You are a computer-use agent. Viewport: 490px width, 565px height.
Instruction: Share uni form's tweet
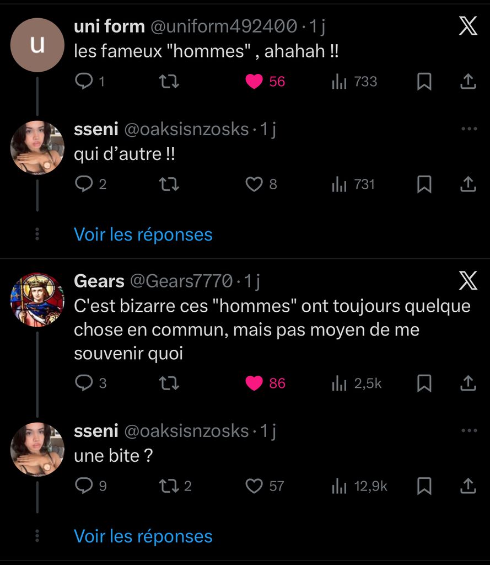467,82
